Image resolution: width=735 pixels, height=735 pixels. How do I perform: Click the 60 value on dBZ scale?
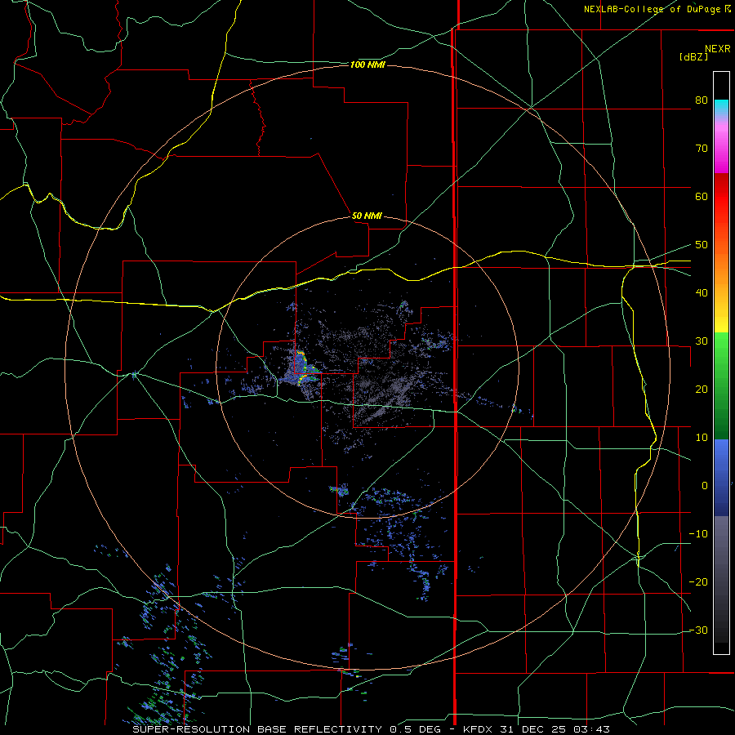coord(702,196)
